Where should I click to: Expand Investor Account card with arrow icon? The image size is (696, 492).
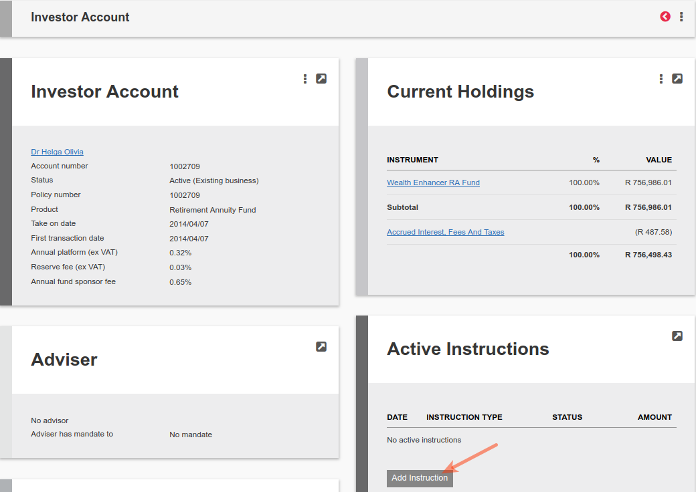(x=321, y=79)
